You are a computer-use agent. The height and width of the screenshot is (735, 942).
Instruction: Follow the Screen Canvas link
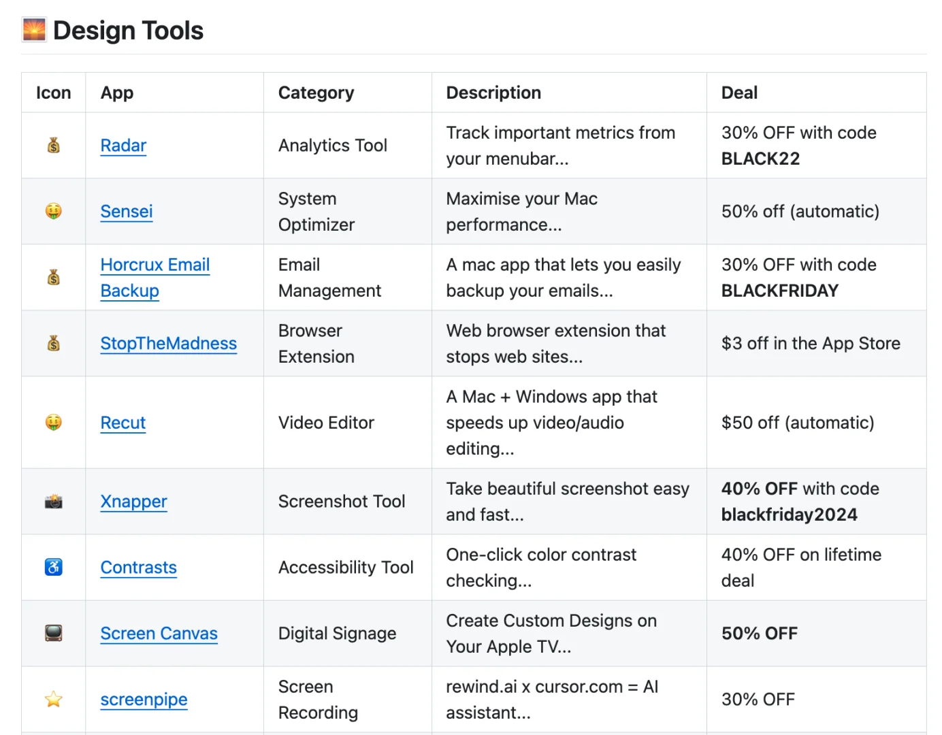159,634
